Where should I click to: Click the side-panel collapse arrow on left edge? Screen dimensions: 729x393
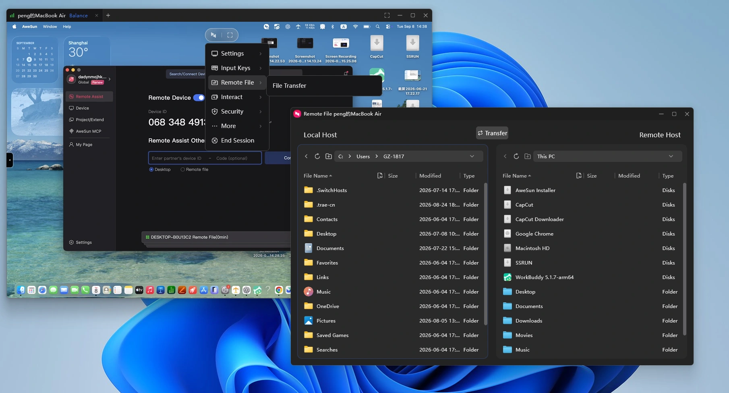(x=10, y=160)
